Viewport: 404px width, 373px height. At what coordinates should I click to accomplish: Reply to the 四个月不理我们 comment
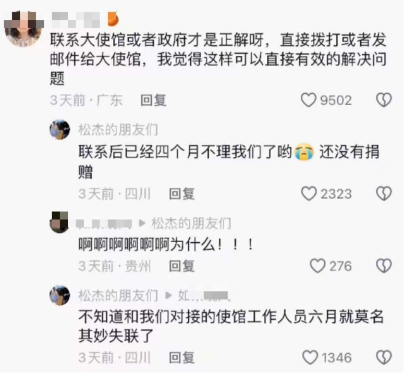point(181,194)
